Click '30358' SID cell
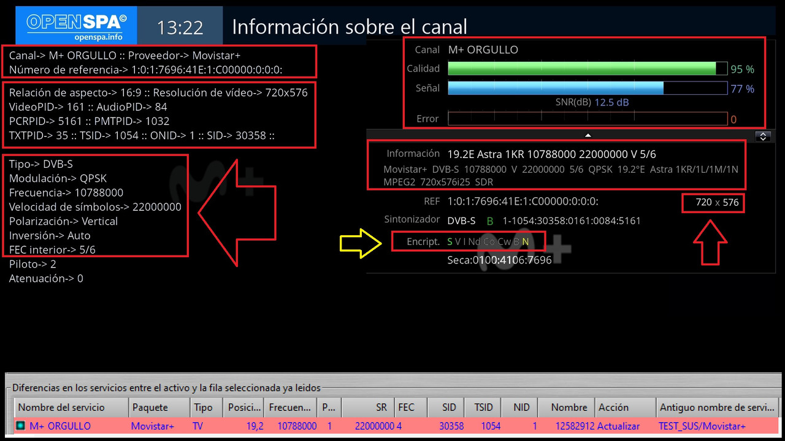The width and height of the screenshot is (785, 441). [x=451, y=426]
